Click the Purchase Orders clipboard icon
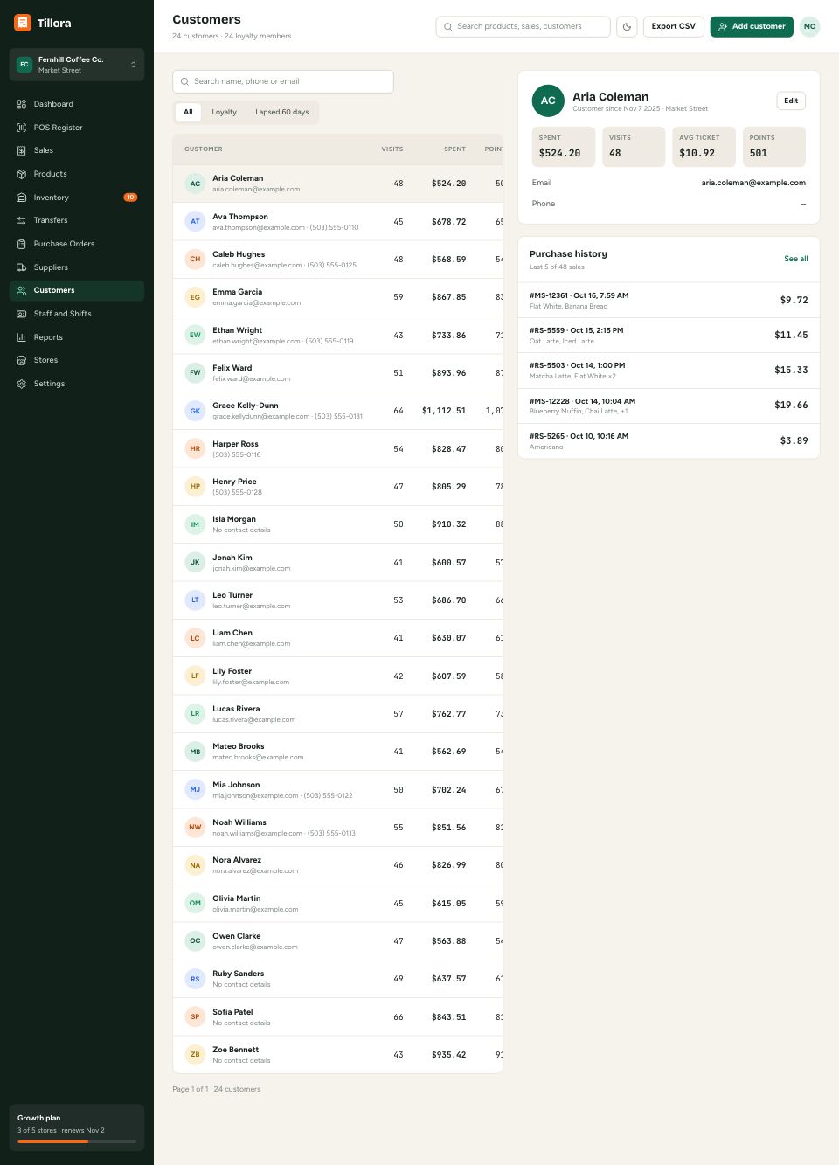Viewport: 839px width, 1165px height. pyautogui.click(x=21, y=244)
